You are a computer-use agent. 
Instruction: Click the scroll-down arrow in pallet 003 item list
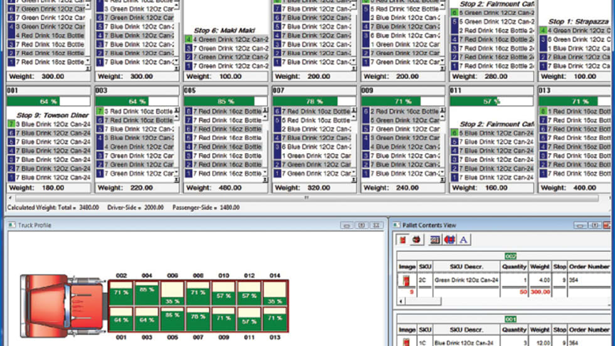coord(176,179)
